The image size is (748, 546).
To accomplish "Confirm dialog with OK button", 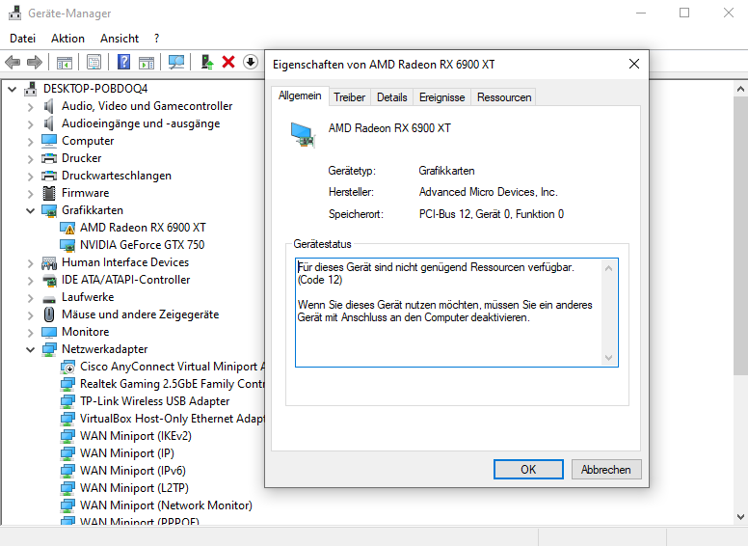I will (528, 469).
